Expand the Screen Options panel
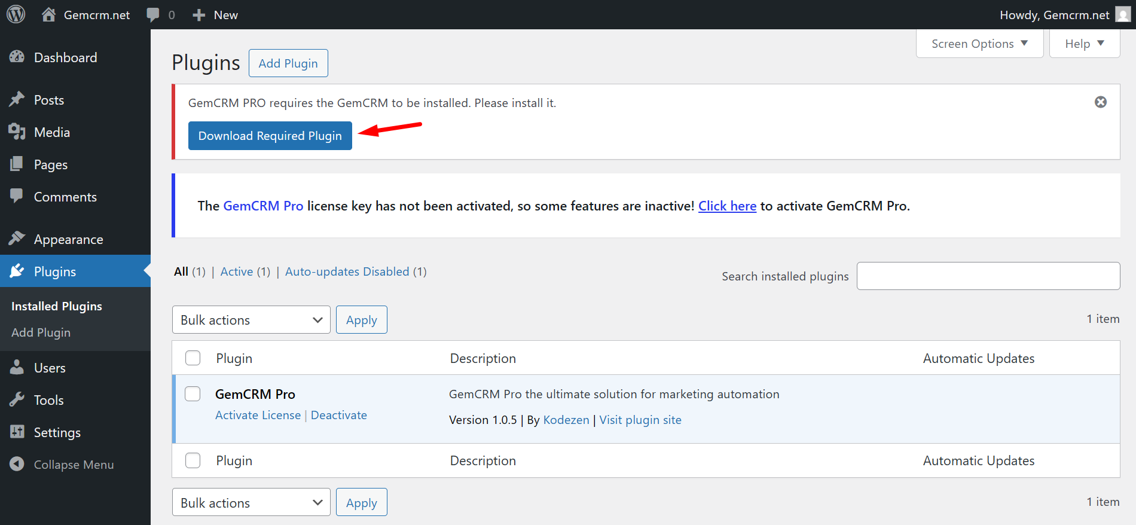This screenshot has height=525, width=1136. coord(979,44)
